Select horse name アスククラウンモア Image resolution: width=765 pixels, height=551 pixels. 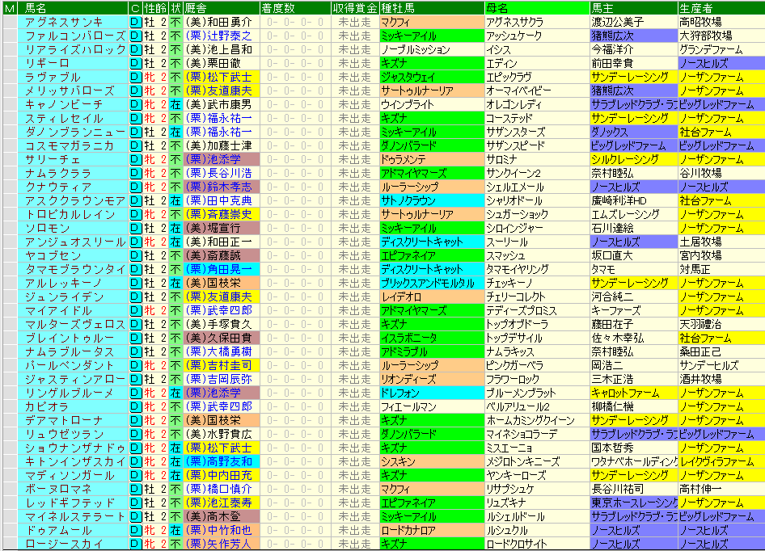[75, 201]
